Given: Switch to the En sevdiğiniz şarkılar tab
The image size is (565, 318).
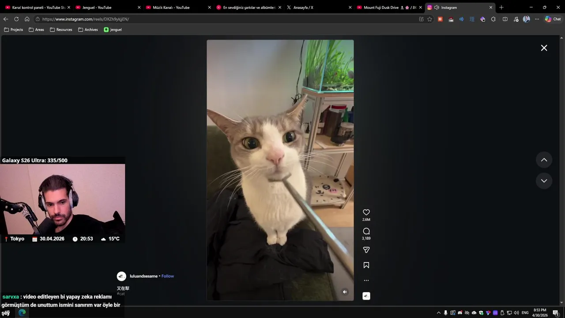Looking at the screenshot, I should tap(248, 8).
